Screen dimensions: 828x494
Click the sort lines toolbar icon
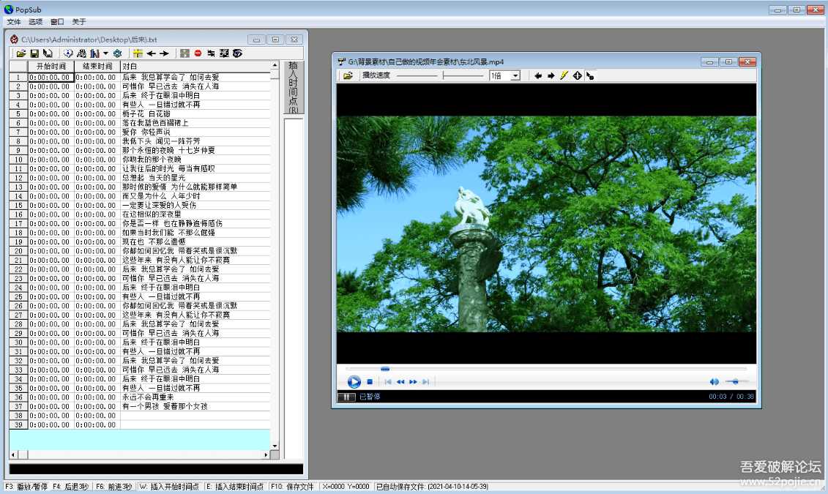[x=81, y=53]
